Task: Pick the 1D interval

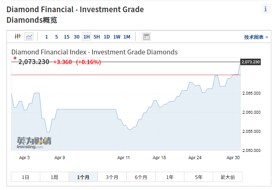Action: [107, 37]
